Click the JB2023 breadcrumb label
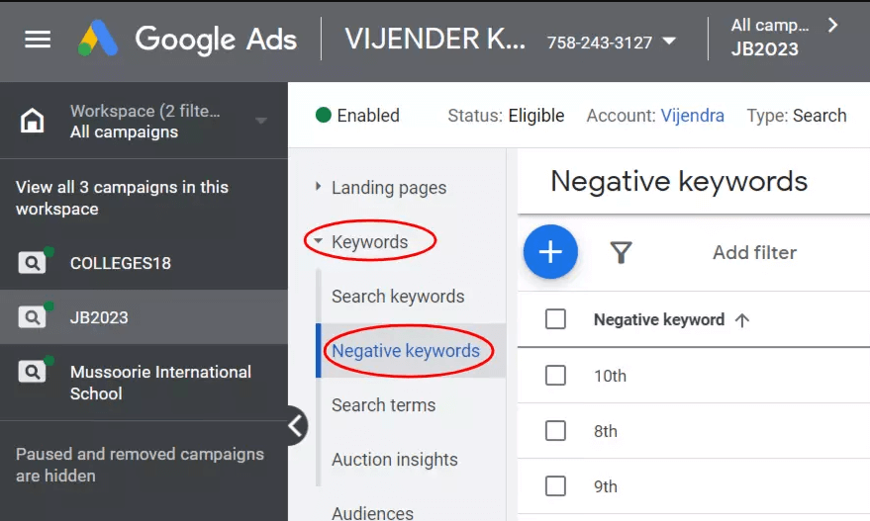This screenshot has height=521, width=870. pos(764,48)
